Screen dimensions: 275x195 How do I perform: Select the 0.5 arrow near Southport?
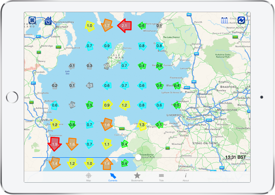[177, 105]
